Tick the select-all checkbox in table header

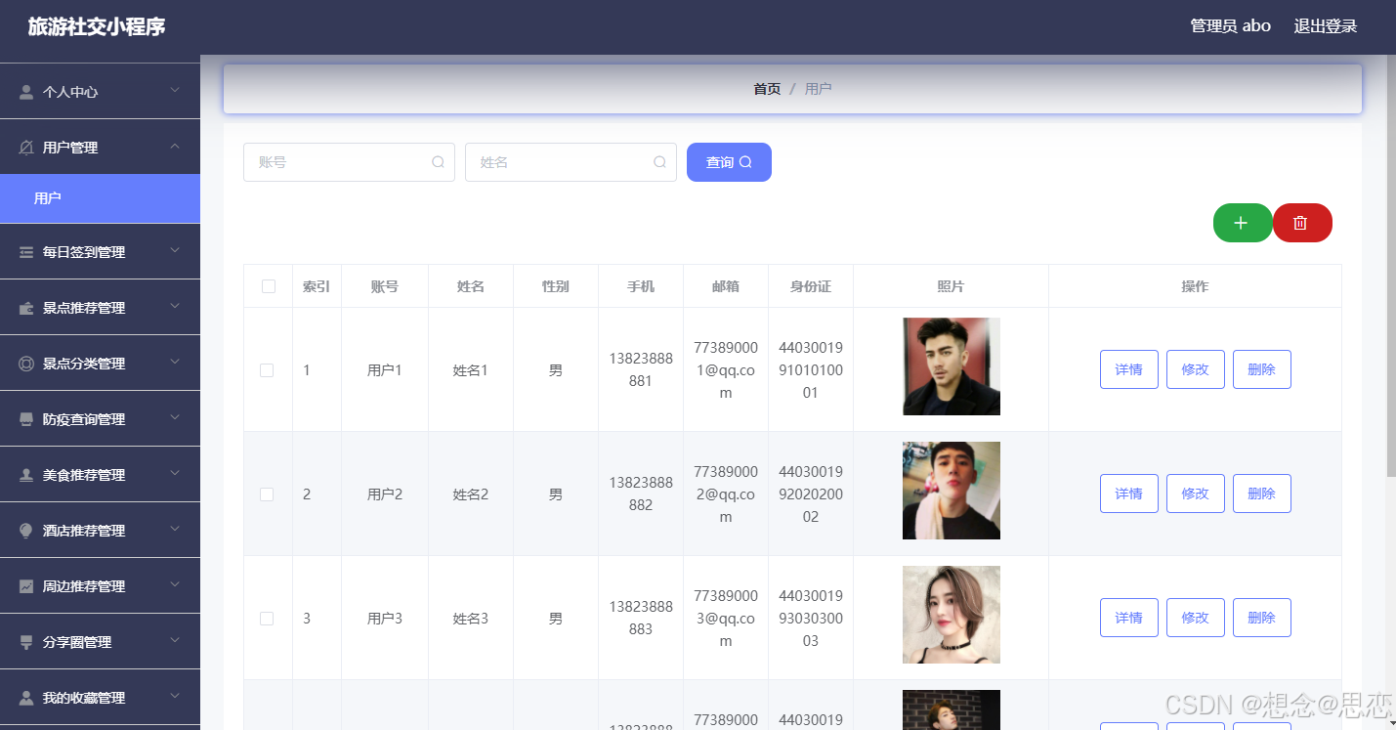[269, 286]
